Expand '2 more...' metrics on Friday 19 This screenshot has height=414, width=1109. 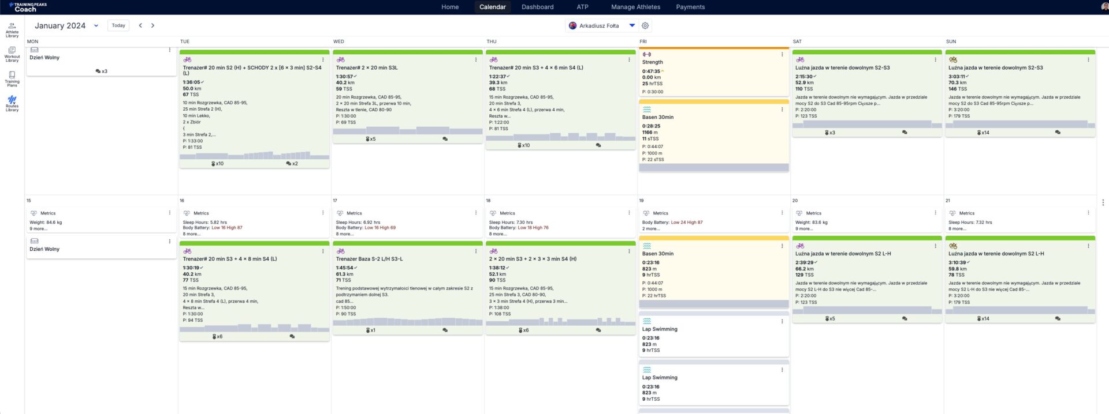[652, 229]
